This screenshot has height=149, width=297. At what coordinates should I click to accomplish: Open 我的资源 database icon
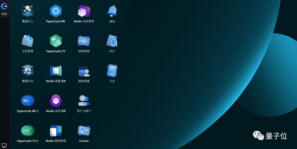(x=84, y=71)
